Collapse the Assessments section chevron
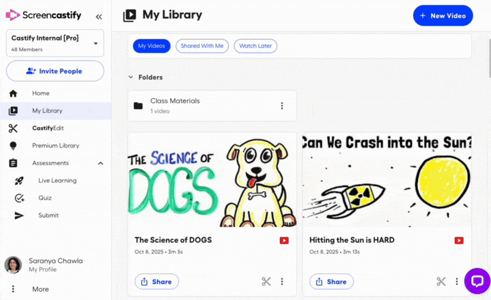Image resolution: width=491 pixels, height=300 pixels. click(101, 163)
